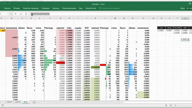192x108 pixels.
Task: Expand the Name Box dropdown arrow
Action: click(x=7, y=14)
